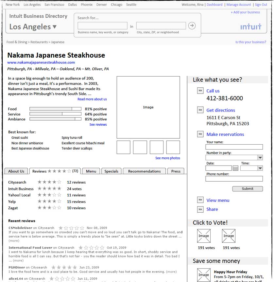Click the icon beside View menu
Viewport: 274px width, 282px height.
point(200,200)
